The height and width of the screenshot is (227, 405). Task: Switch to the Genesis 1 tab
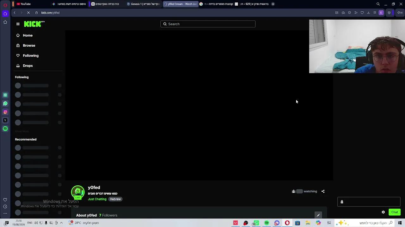tap(143, 4)
